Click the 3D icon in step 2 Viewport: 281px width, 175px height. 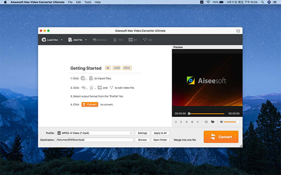click(x=100, y=88)
